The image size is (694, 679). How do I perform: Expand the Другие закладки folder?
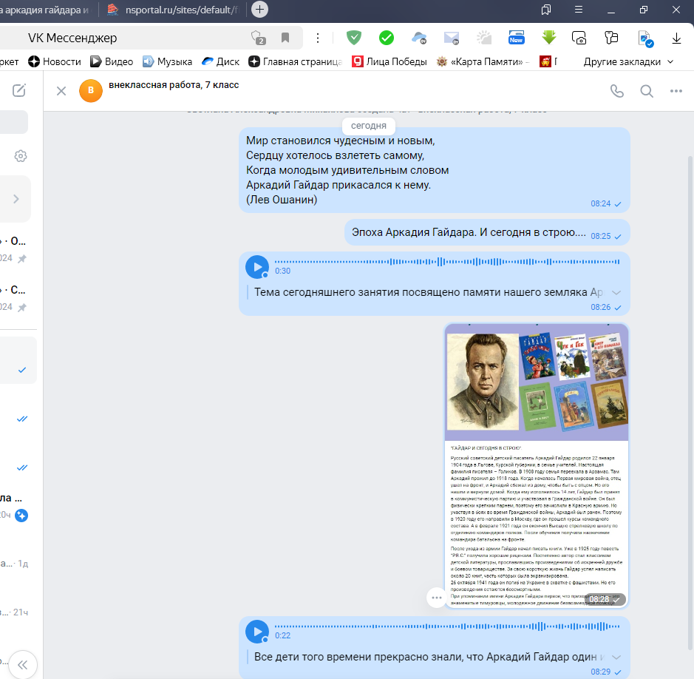pos(628,61)
